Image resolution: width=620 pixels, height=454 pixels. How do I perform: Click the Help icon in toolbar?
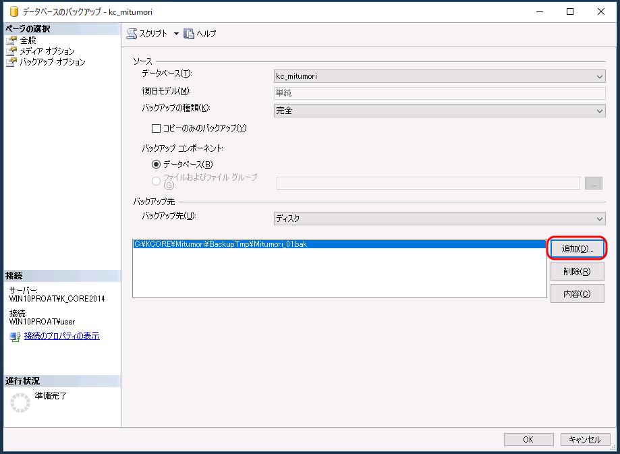[x=189, y=34]
